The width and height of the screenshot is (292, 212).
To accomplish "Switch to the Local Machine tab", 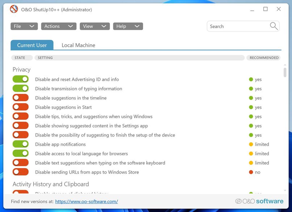I will pos(79,45).
